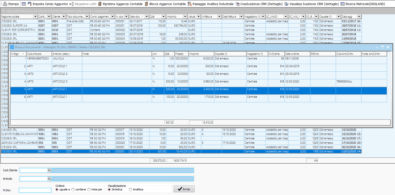Click Pre-bolla (lotti) document type cell
The width and height of the screenshot is (395, 195).
click(78, 21)
